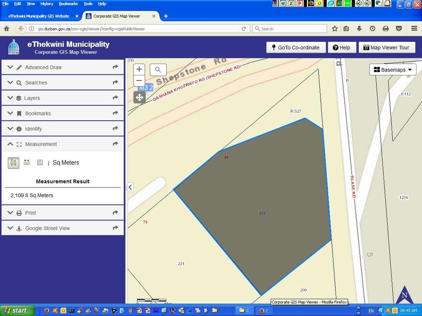Expand the Google Street View panel
Viewport: 422px width, 316px height.
click(x=62, y=228)
